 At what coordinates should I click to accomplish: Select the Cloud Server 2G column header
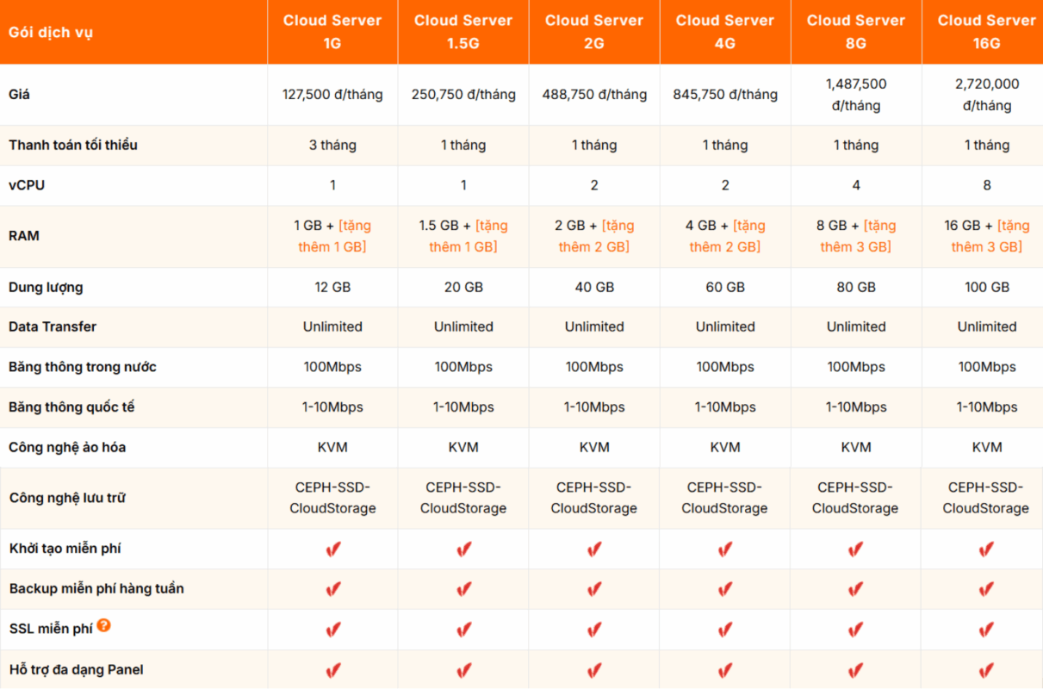click(x=594, y=32)
